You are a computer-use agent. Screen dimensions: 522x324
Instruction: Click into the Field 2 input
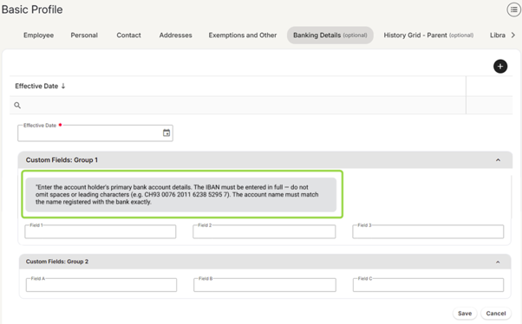pos(264,231)
